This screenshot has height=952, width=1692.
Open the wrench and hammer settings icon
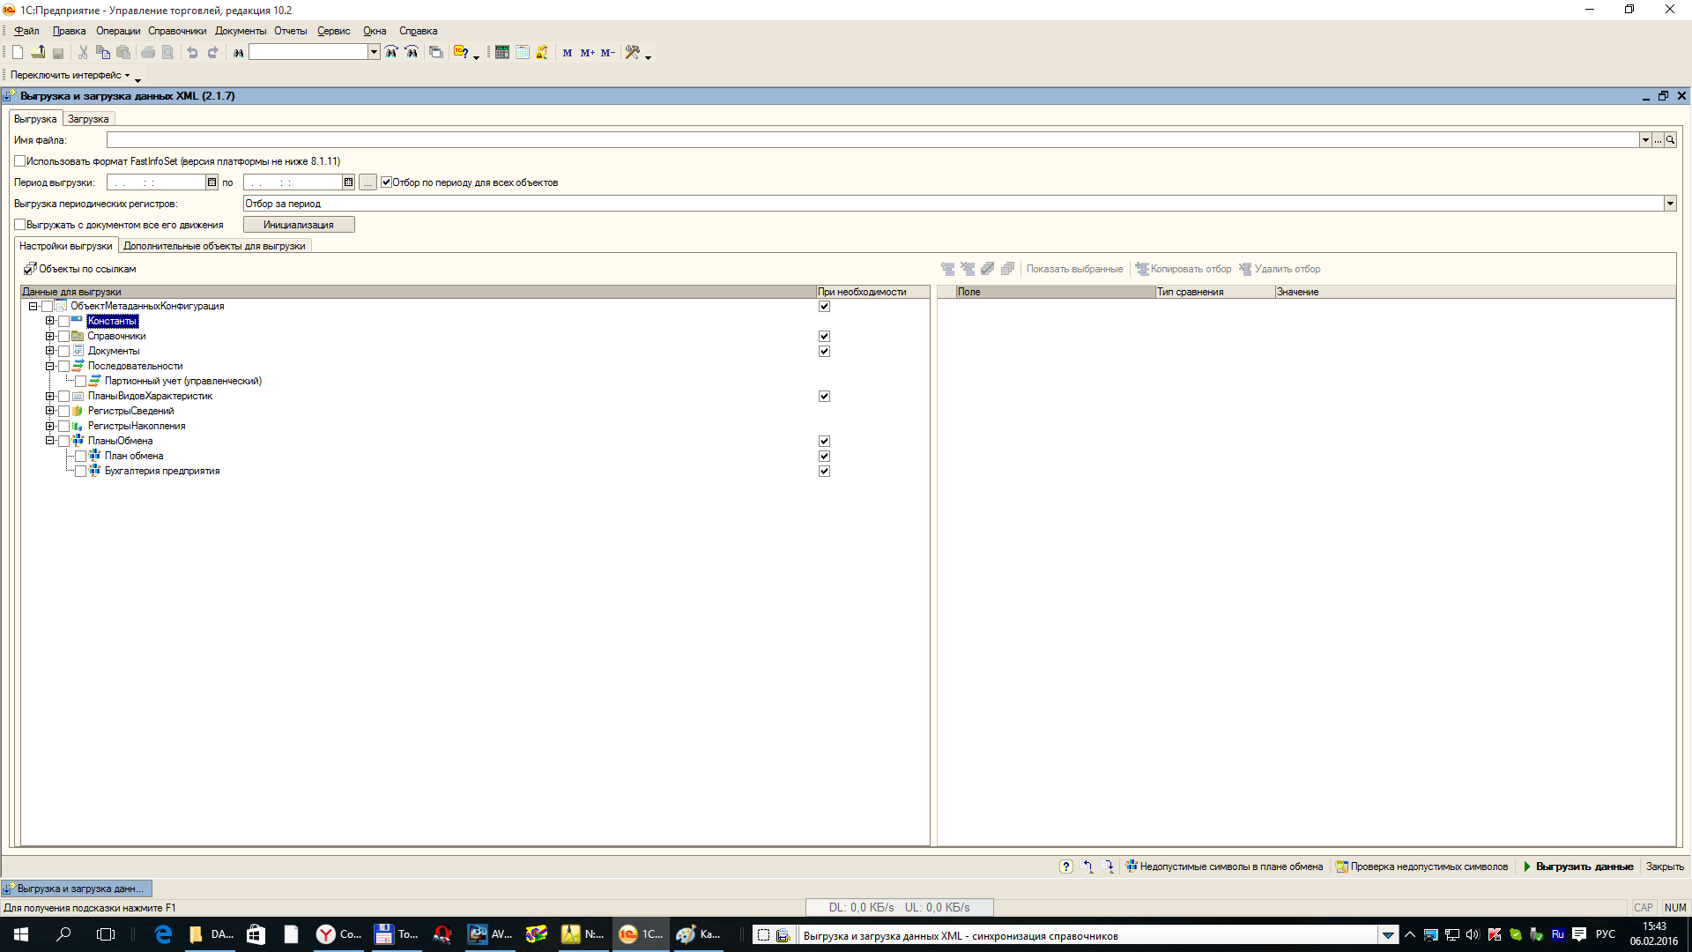coord(633,53)
